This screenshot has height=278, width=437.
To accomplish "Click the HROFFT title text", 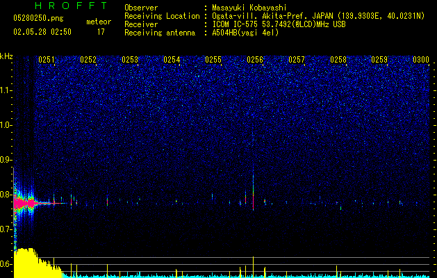I will point(72,6).
